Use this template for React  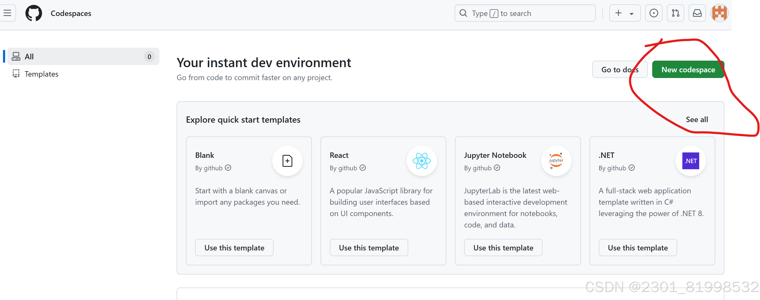(x=369, y=247)
